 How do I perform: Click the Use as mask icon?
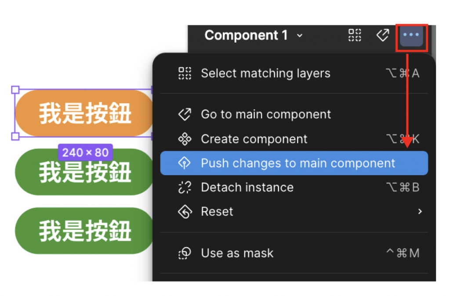[x=185, y=253]
